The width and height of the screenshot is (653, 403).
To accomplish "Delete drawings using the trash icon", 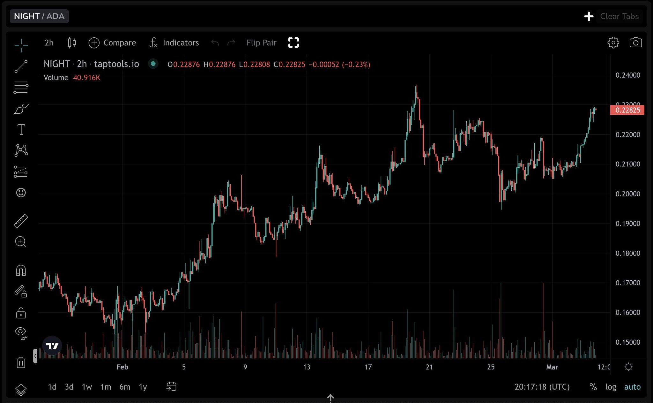I will point(21,362).
